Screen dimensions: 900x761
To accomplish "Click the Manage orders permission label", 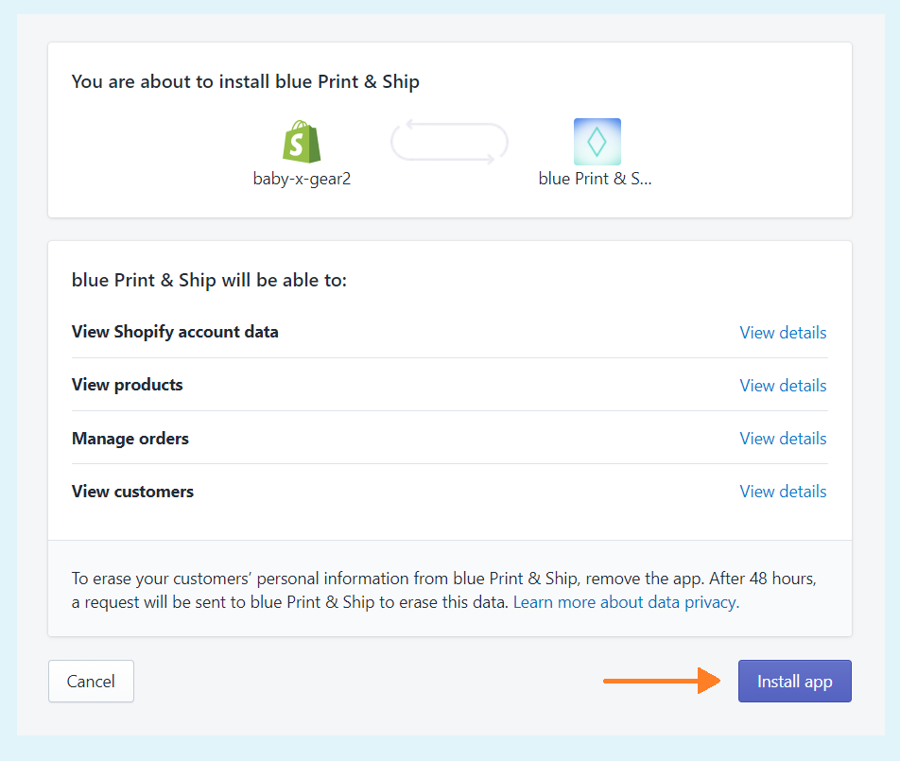I will [x=130, y=439].
